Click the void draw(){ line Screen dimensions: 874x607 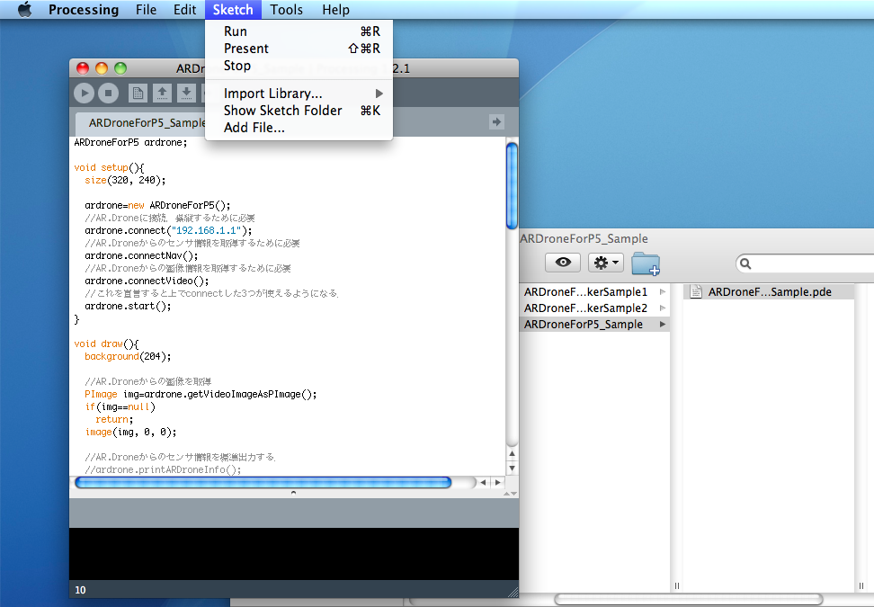tap(106, 344)
